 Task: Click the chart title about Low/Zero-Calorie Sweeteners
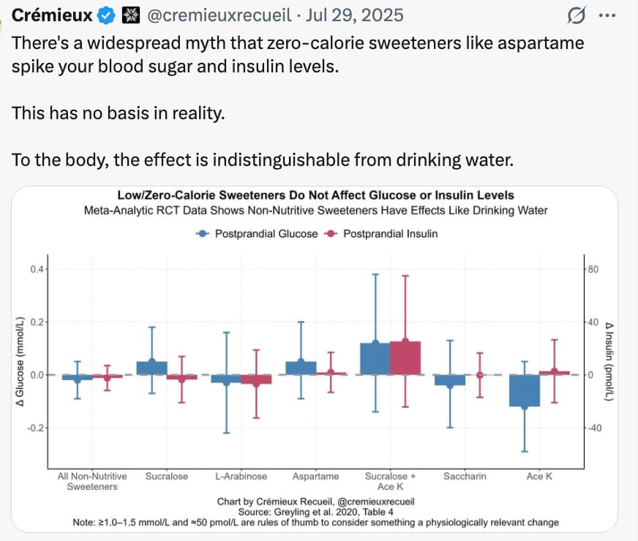coord(315,195)
